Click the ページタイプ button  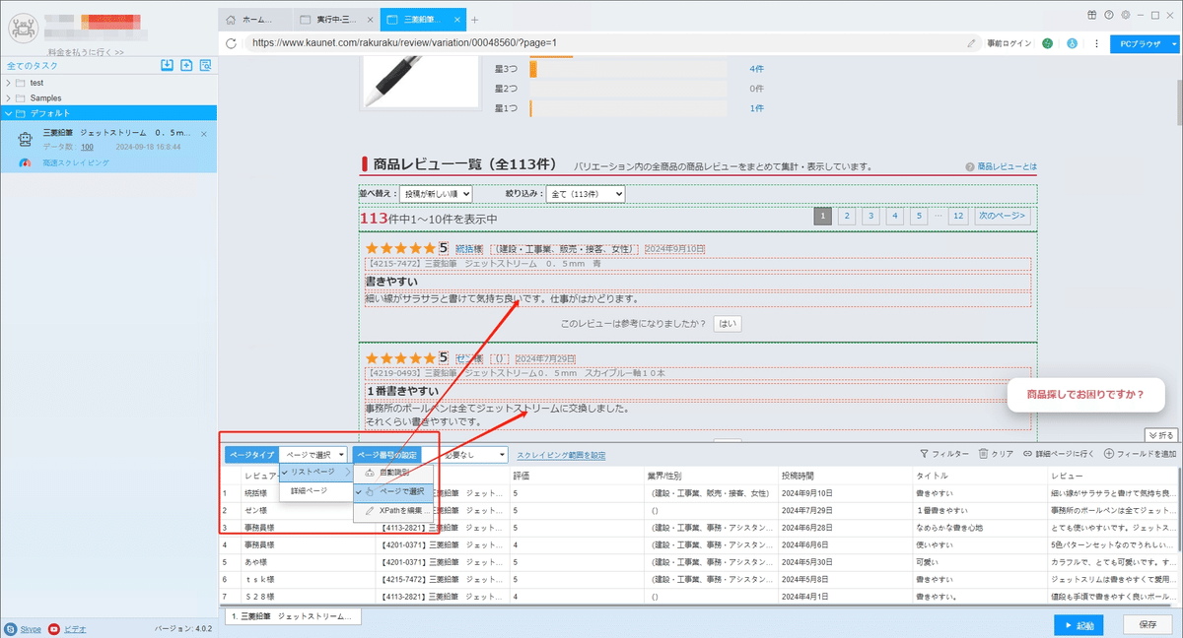pos(251,455)
